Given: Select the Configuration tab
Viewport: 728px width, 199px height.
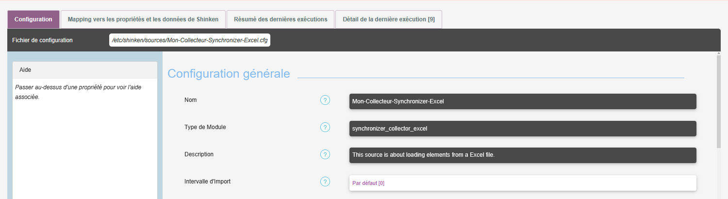Looking at the screenshot, I should (33, 19).
